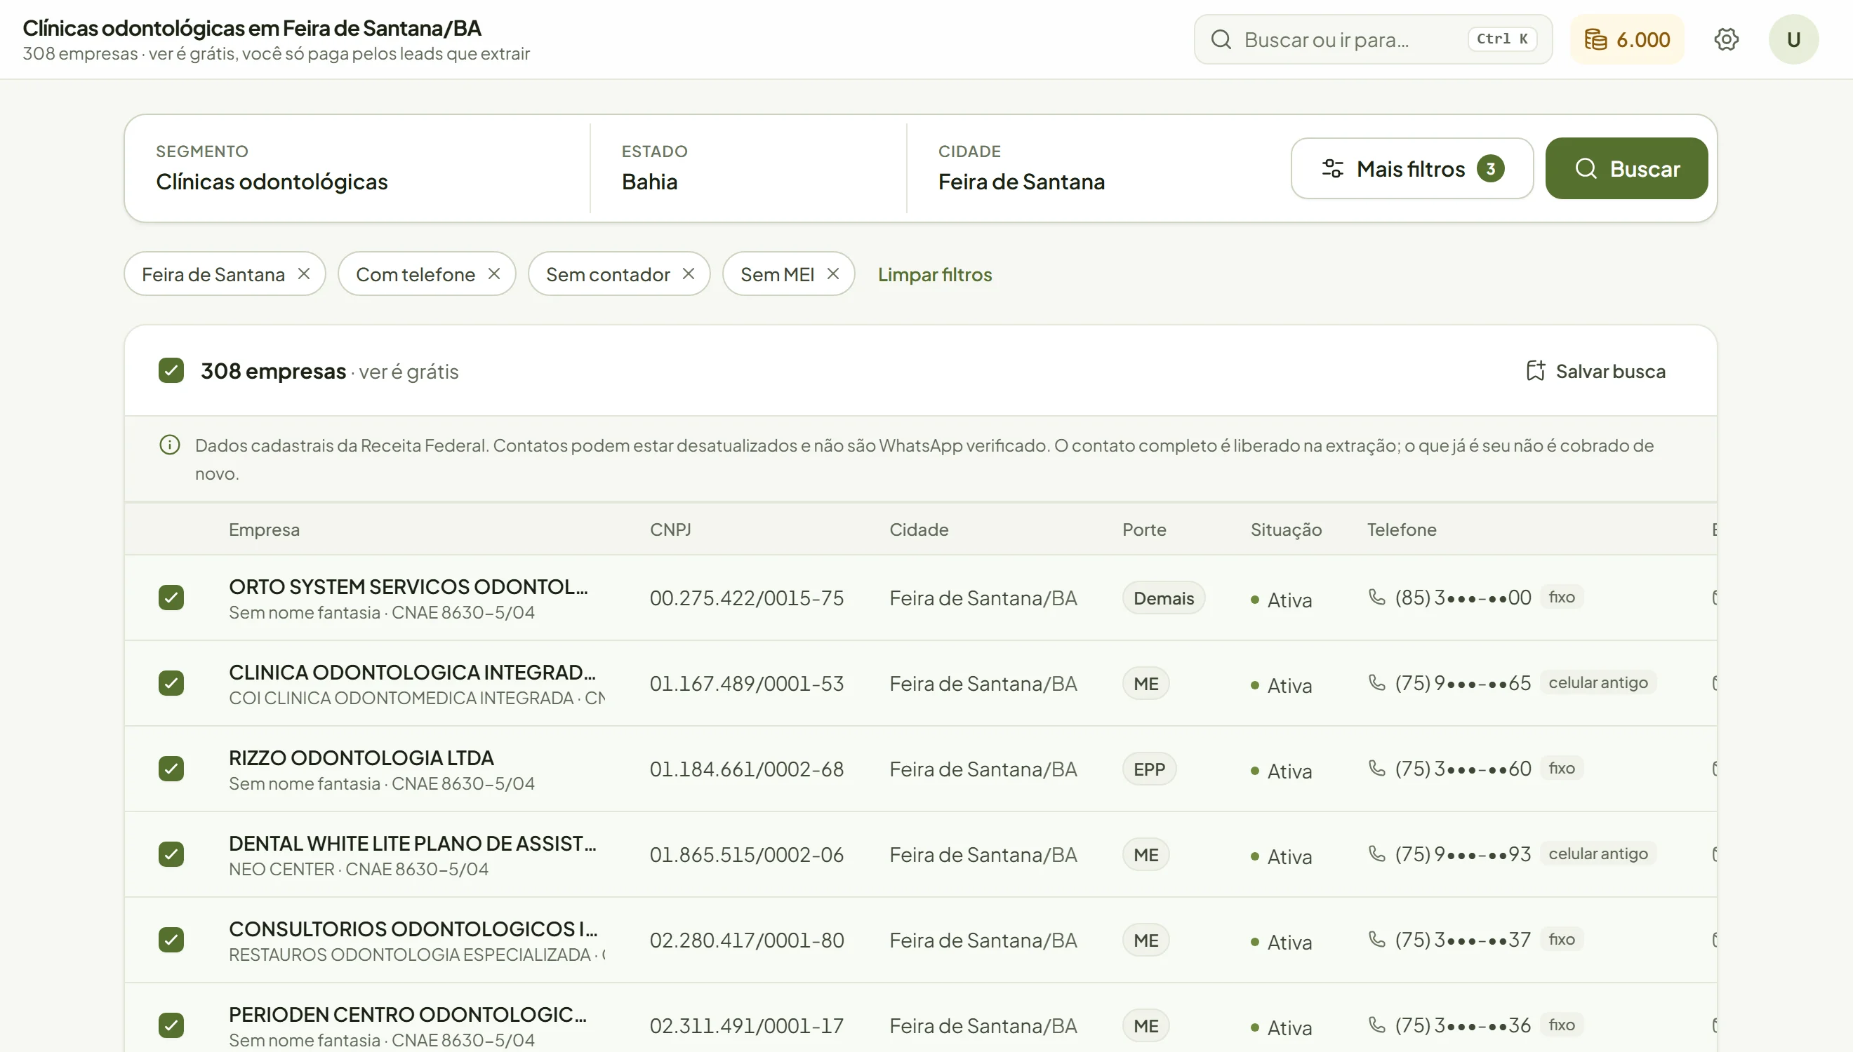Click Limpar filtros link
Image resolution: width=1853 pixels, height=1052 pixels.
(x=935, y=274)
